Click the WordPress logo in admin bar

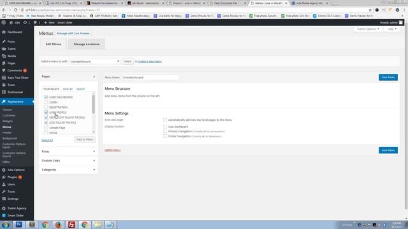4,23
